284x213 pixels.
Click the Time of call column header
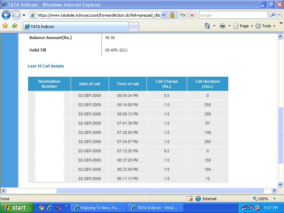click(x=128, y=84)
